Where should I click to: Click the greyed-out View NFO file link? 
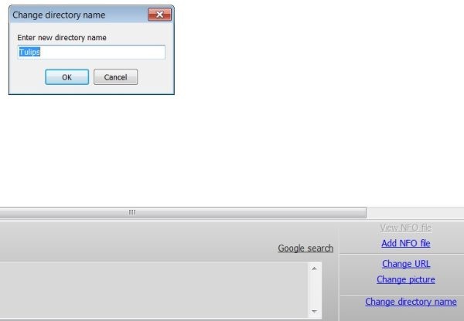pyautogui.click(x=406, y=228)
